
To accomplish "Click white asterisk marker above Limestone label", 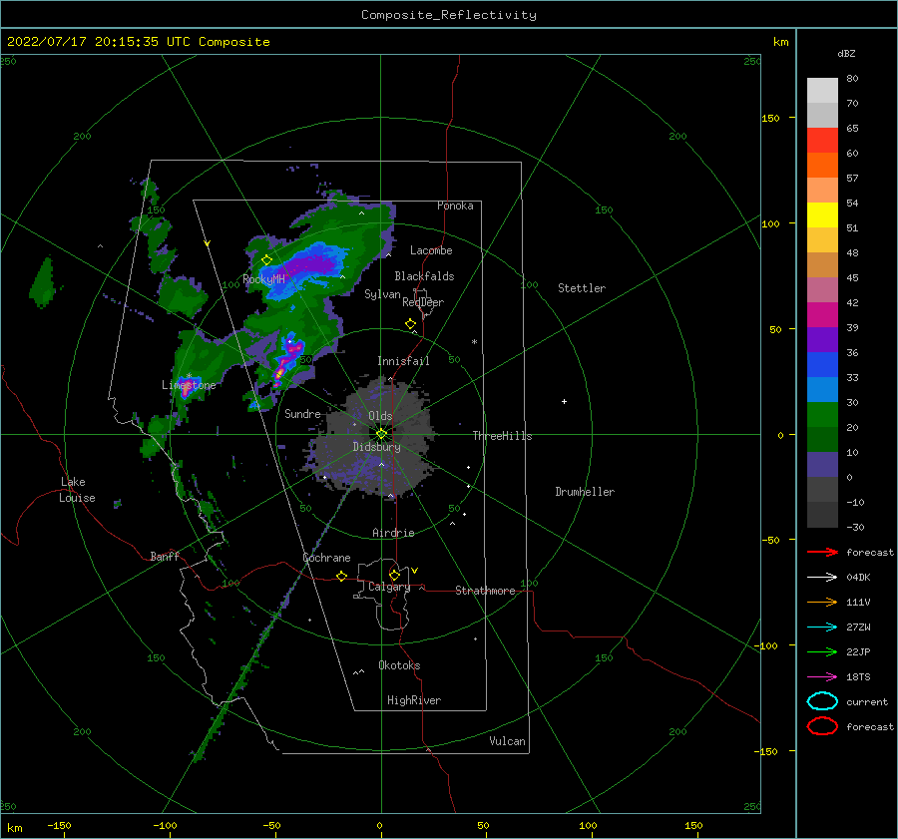I will click(189, 376).
